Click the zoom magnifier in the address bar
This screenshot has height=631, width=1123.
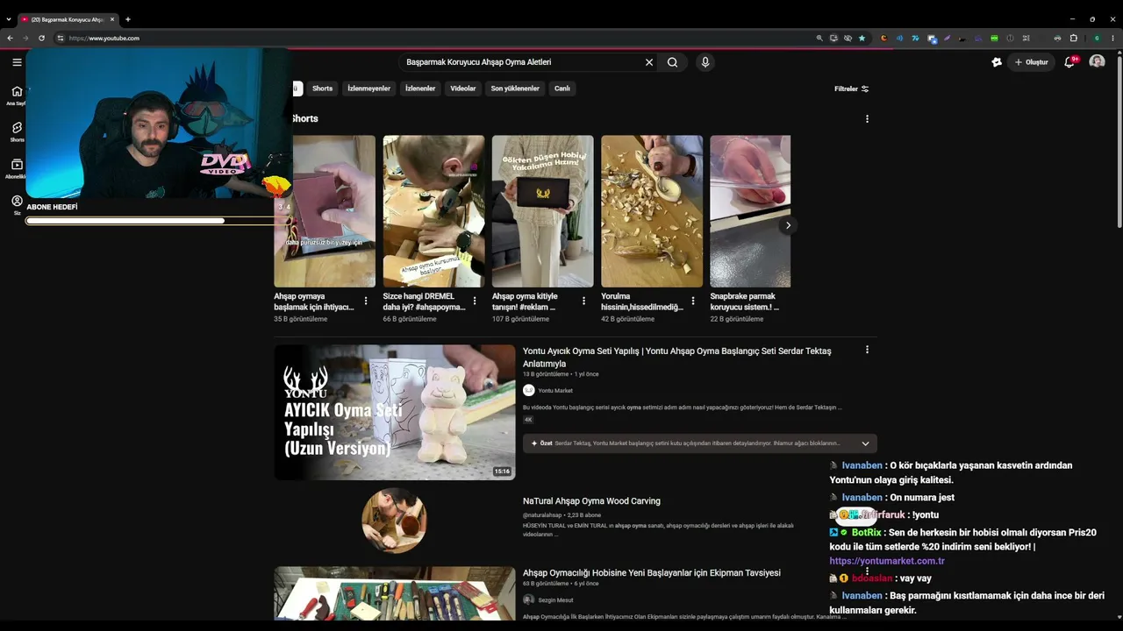(x=819, y=39)
